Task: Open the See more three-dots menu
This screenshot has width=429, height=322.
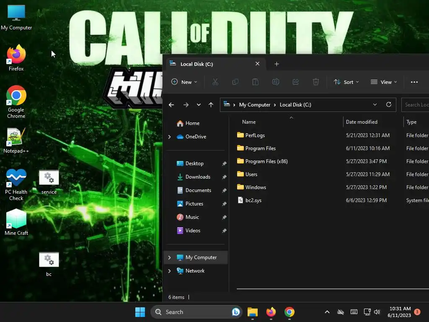Action: 414,82
